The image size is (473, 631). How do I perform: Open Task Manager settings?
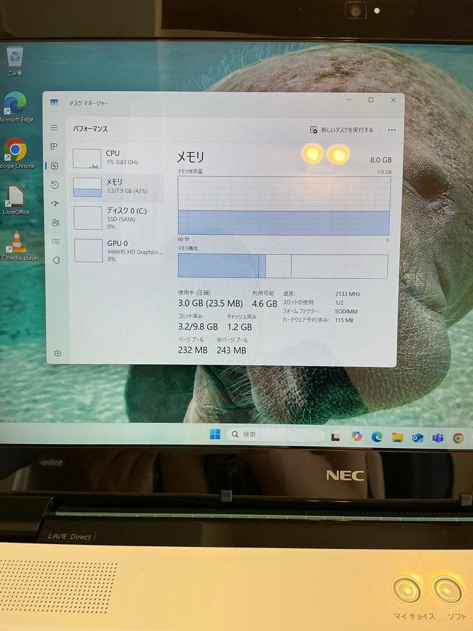click(x=57, y=353)
